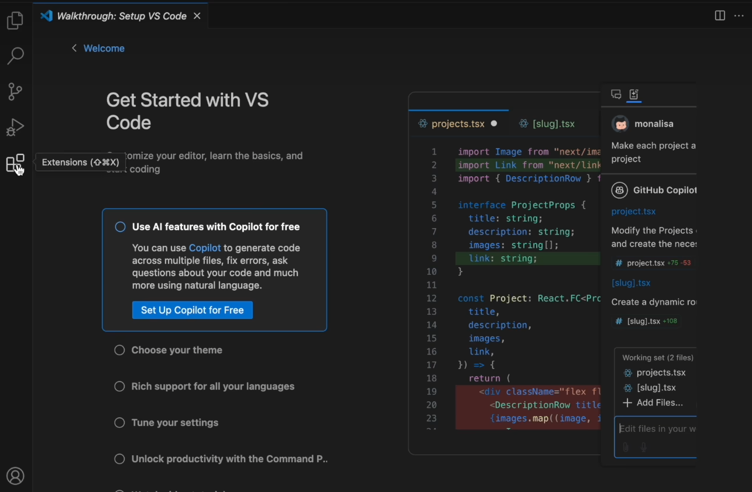Click the walkthrough preview image

coord(552,273)
